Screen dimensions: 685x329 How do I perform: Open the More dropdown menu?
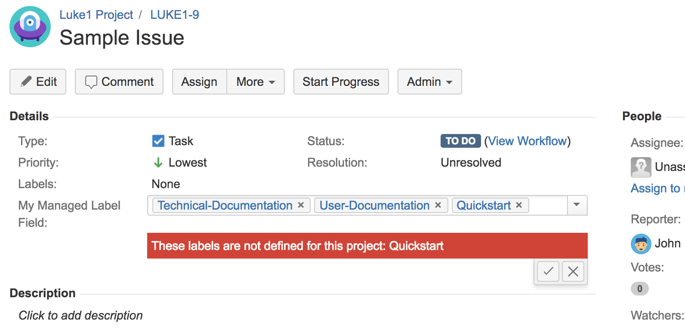pyautogui.click(x=256, y=82)
